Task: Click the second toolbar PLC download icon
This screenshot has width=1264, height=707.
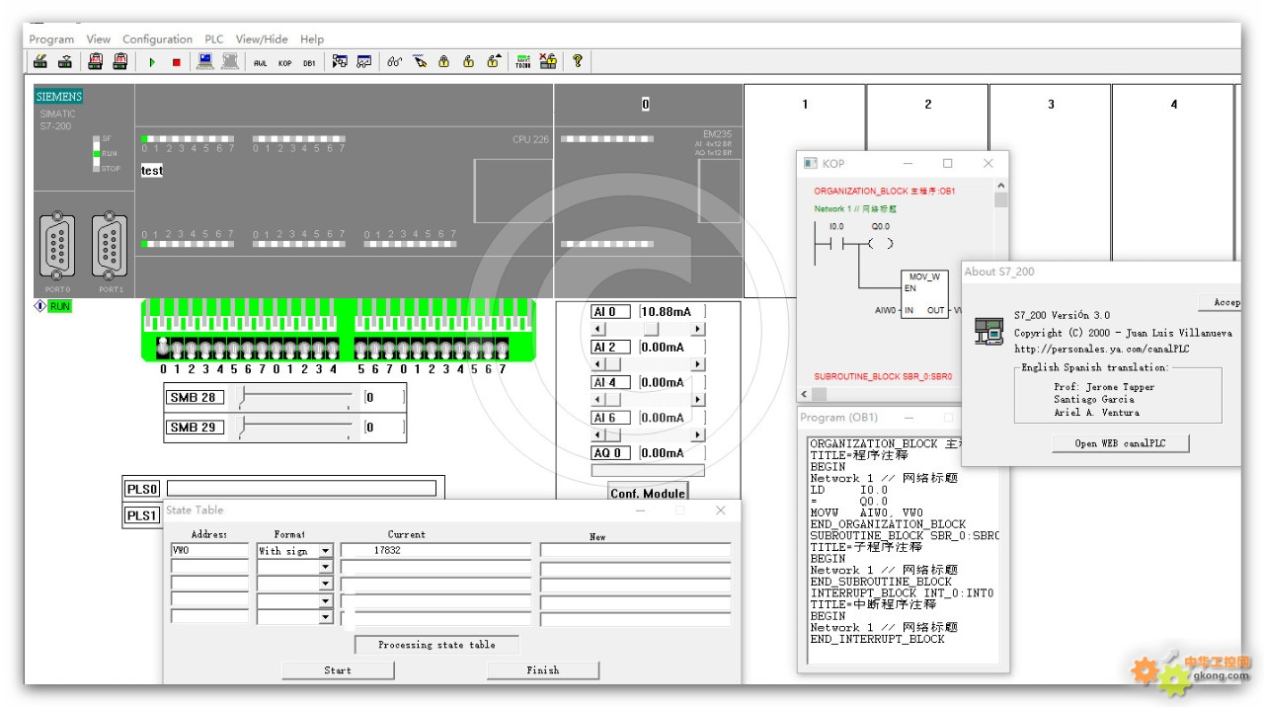Action: pyautogui.click(x=64, y=61)
